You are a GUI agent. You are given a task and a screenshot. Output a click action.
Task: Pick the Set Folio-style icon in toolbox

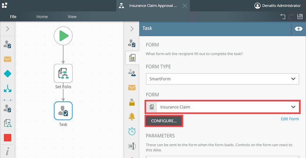click(x=7, y=123)
